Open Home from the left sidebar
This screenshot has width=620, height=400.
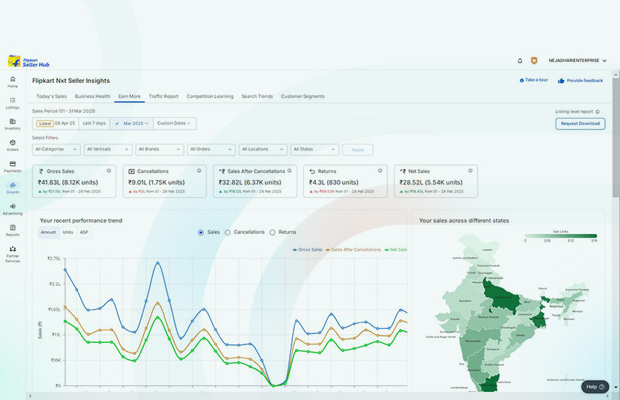tap(13, 81)
